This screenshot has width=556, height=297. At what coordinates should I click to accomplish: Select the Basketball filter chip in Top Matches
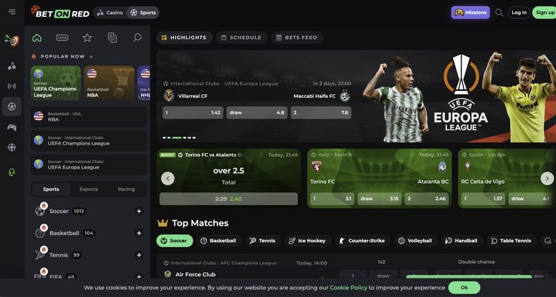coord(218,241)
